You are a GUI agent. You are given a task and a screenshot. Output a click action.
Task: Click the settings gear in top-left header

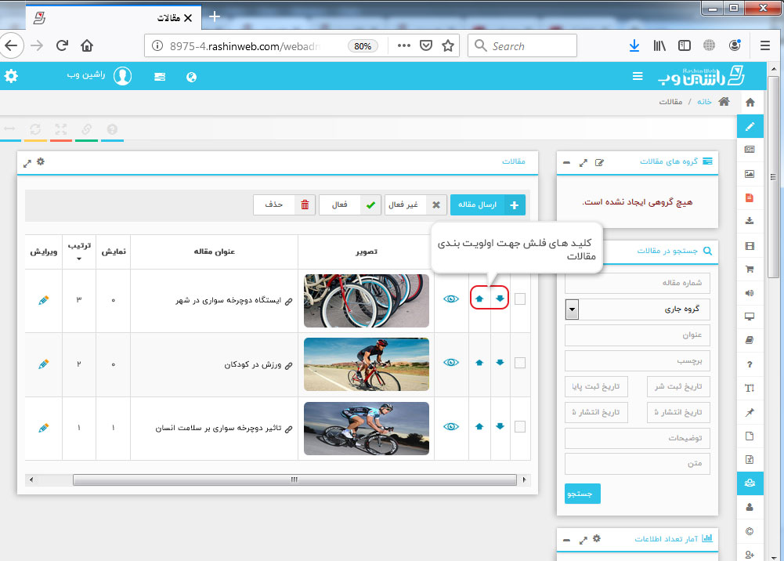[11, 76]
